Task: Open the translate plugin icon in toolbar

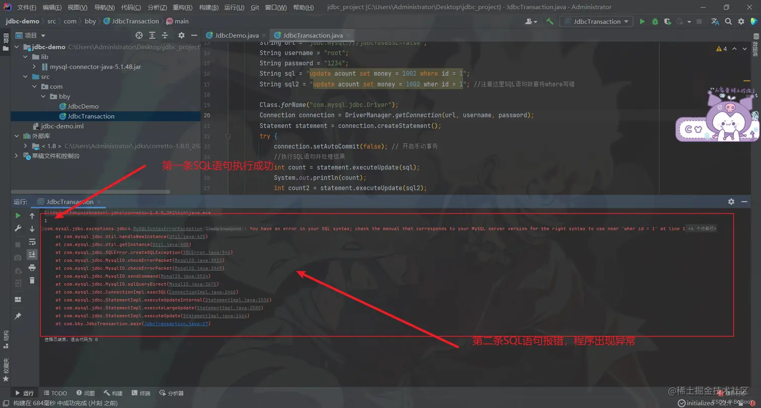Action: click(715, 22)
